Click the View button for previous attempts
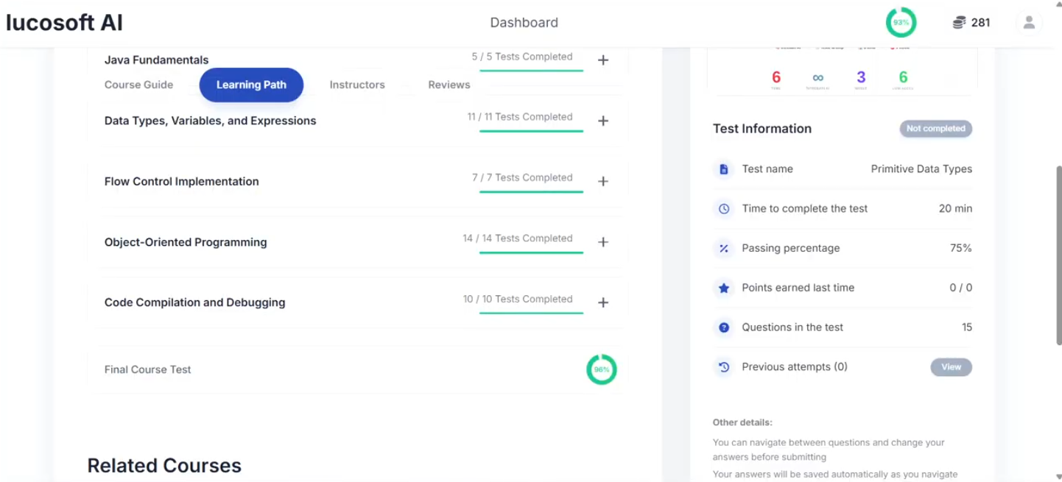Viewport: 1062px width, 482px height. [951, 366]
